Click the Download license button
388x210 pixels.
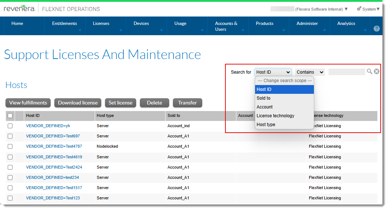78,103
